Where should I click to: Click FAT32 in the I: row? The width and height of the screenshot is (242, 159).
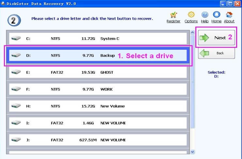pyautogui.click(x=57, y=123)
